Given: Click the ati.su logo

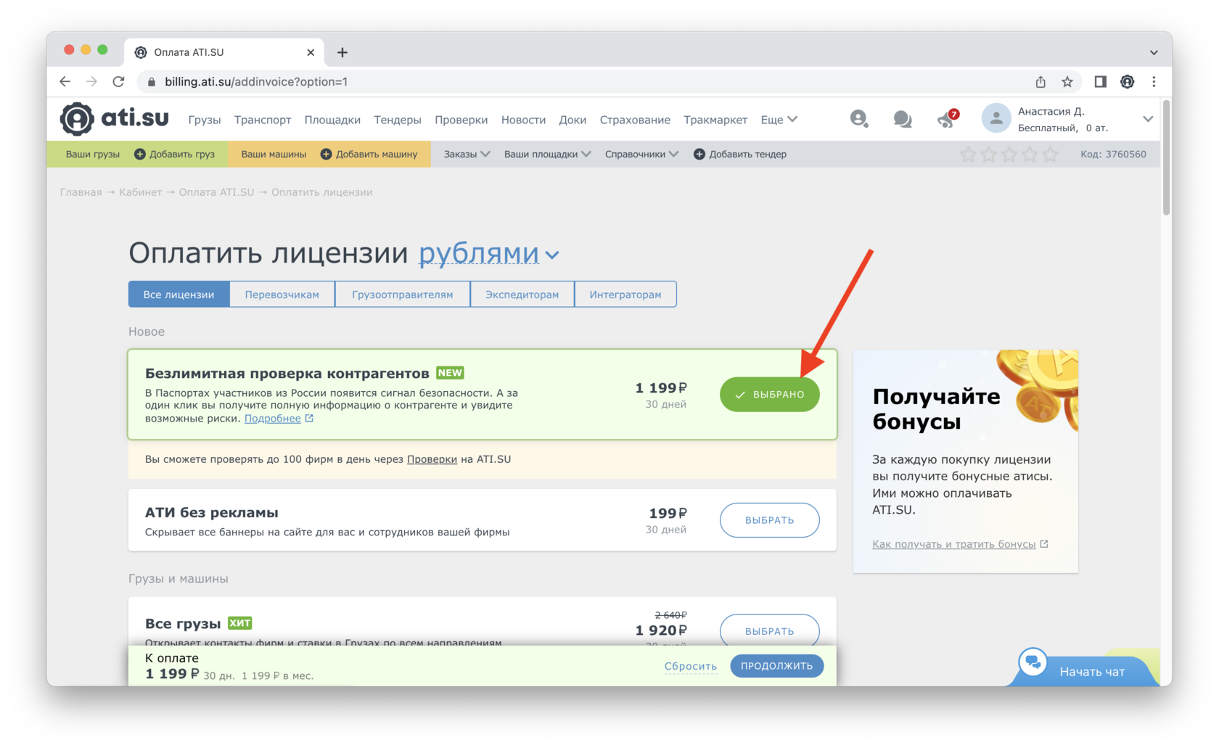Looking at the screenshot, I should point(114,118).
